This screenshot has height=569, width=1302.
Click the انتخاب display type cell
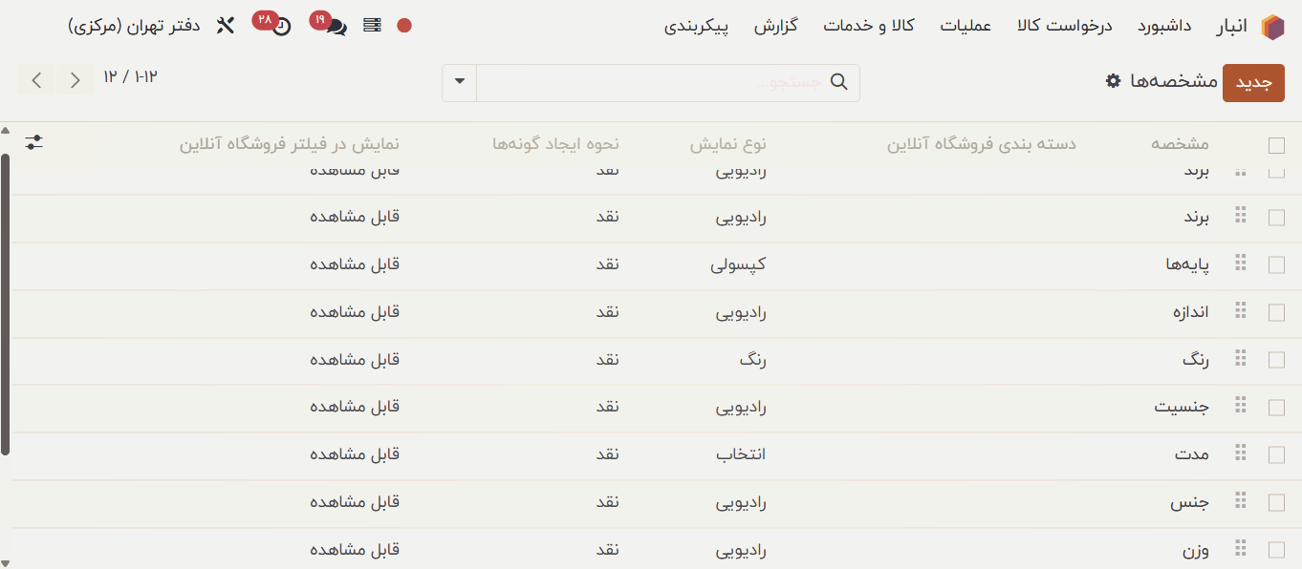pyautogui.click(x=742, y=454)
